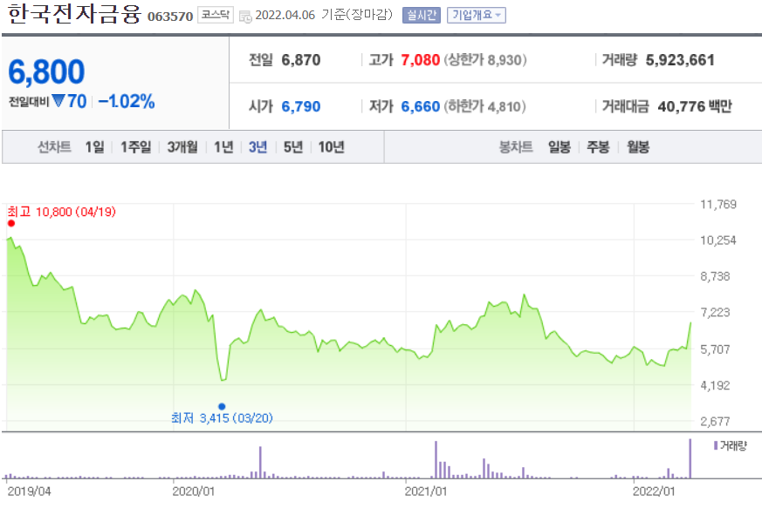
Task: Click the 2,677 y-axis value
Action: (715, 421)
